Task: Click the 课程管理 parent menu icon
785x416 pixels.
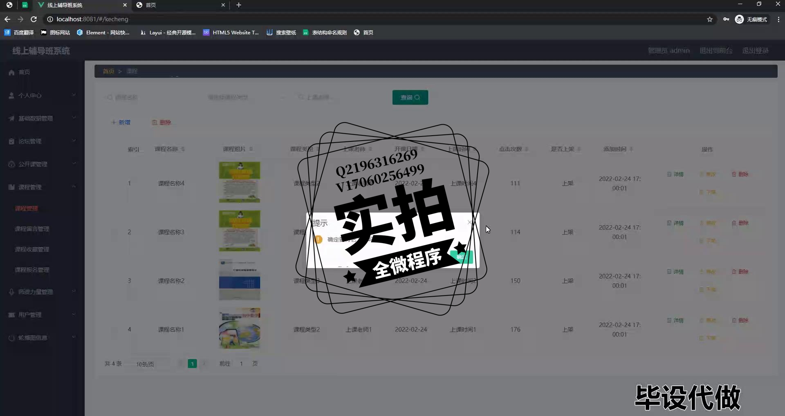Action: click(11, 187)
